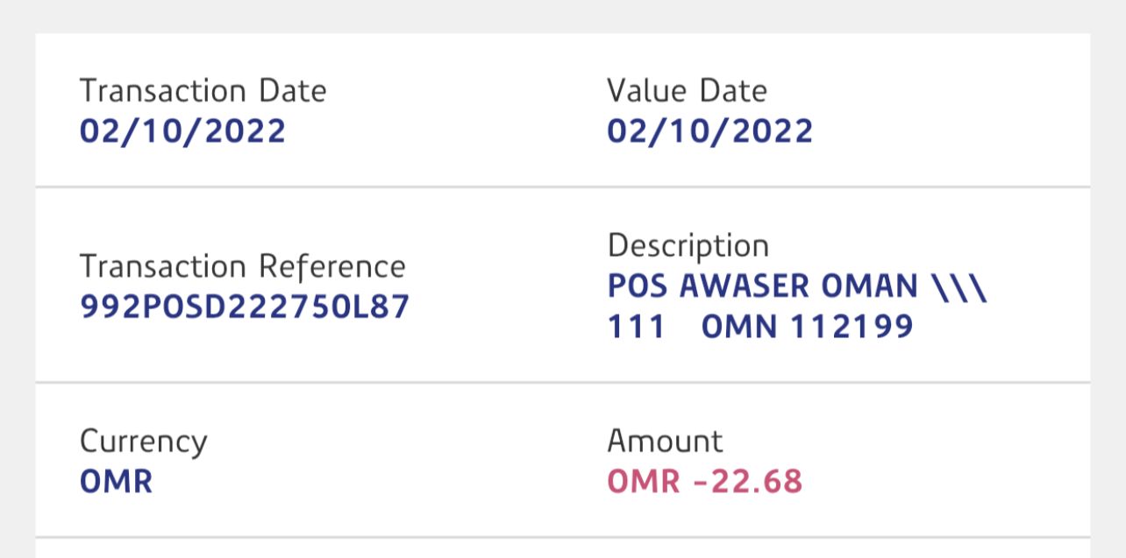
Task: Select the blue OMR currency value
Action: tap(116, 482)
